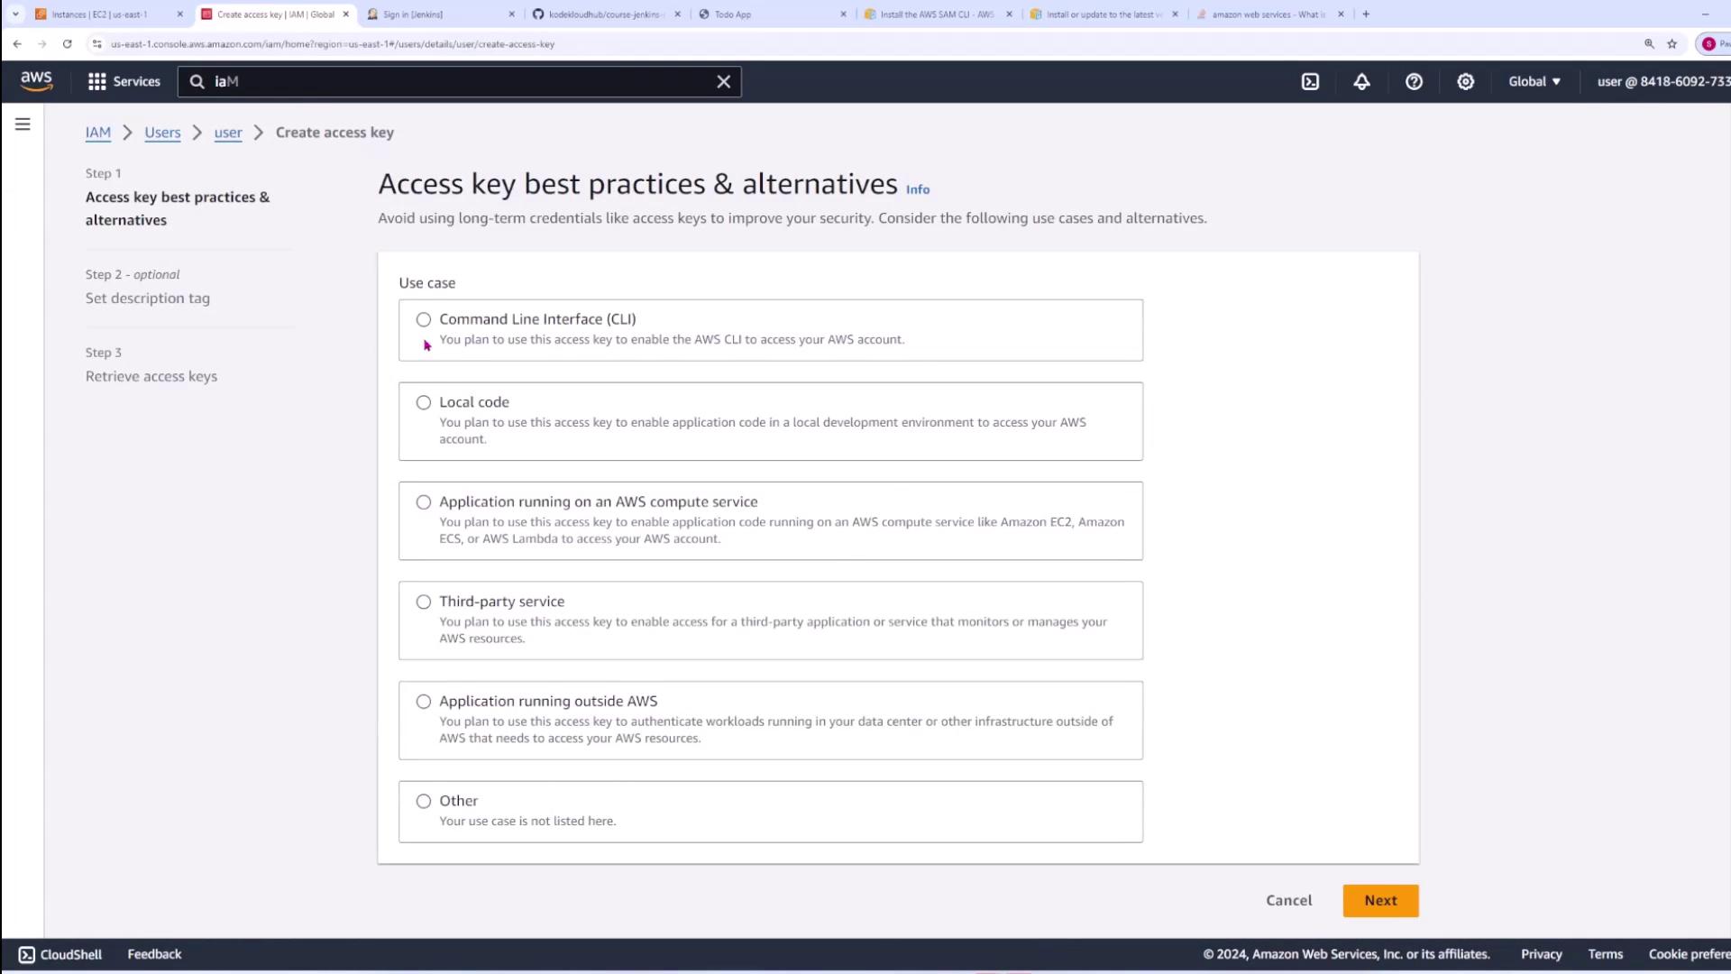Click the orange Next button
Screen dimensions: 1731x974
[x=1379, y=900]
